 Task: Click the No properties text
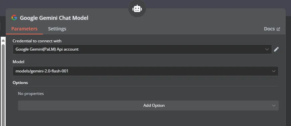31,94
